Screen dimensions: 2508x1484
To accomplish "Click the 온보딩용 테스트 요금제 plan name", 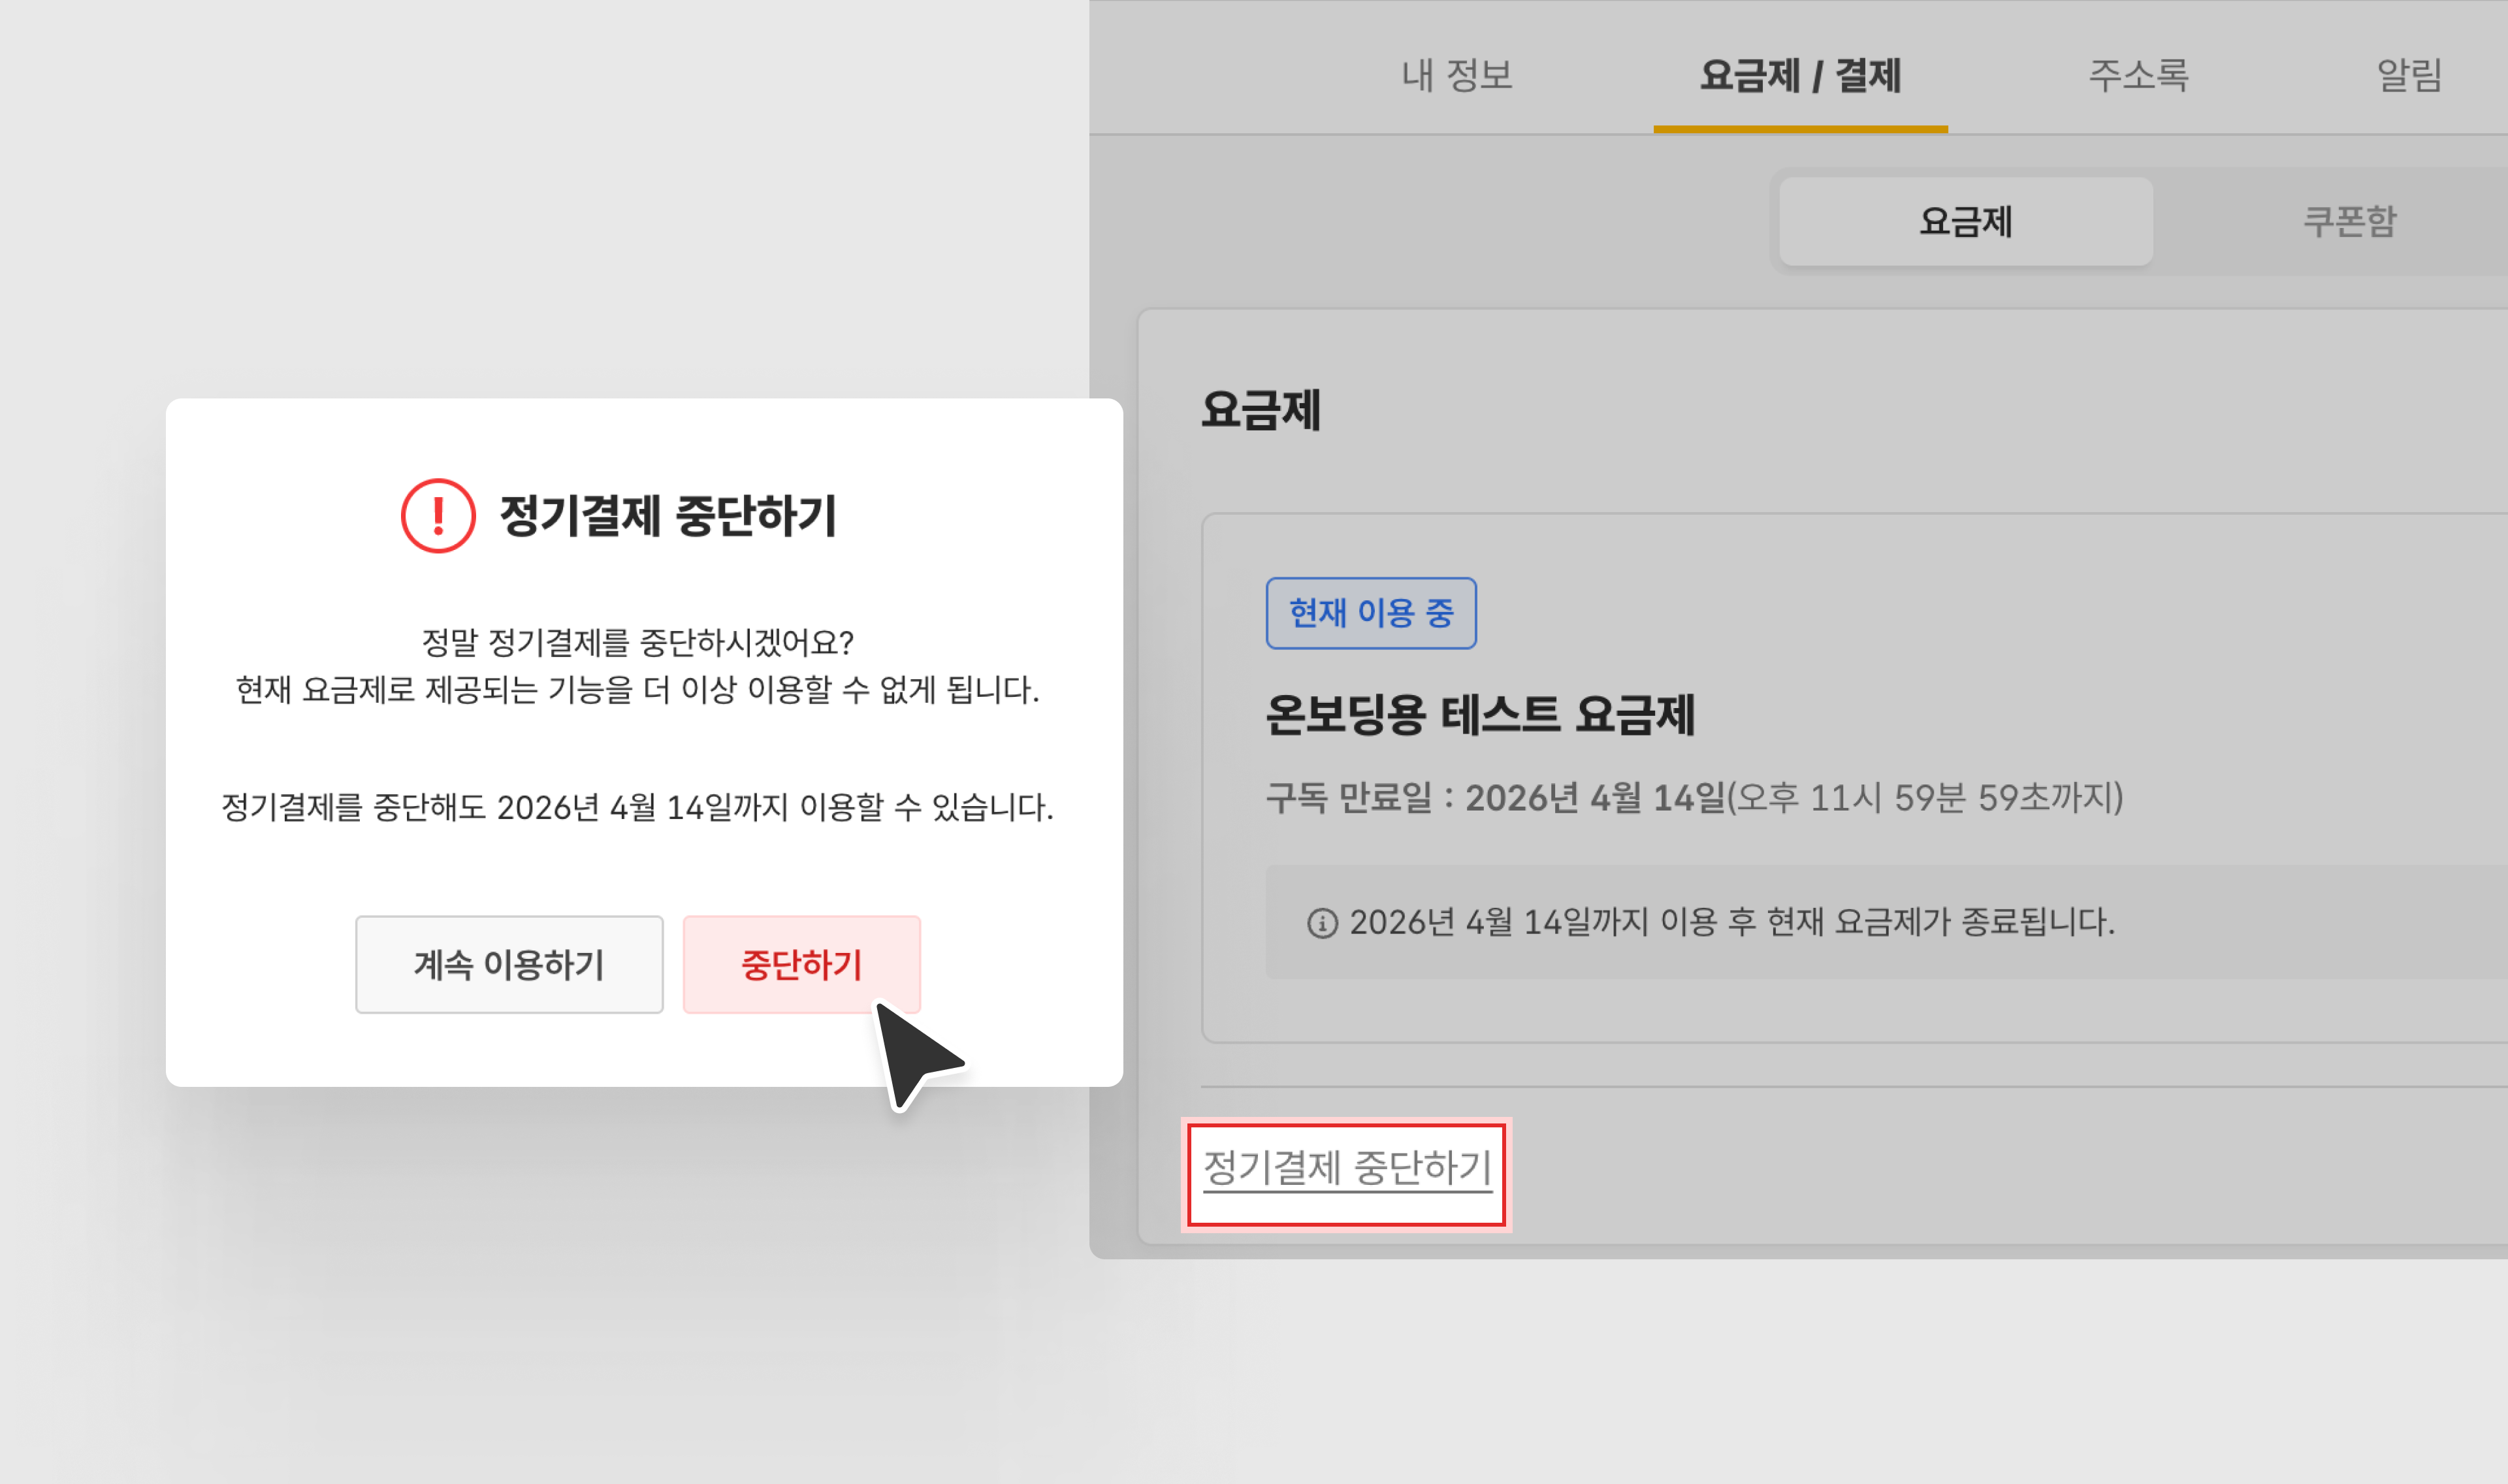I will (x=1479, y=715).
